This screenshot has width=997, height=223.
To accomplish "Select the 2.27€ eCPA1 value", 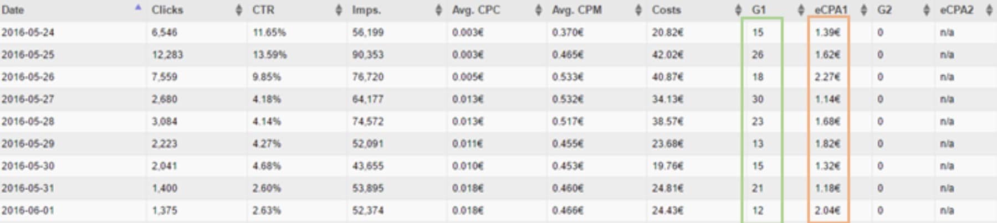I will tap(827, 77).
